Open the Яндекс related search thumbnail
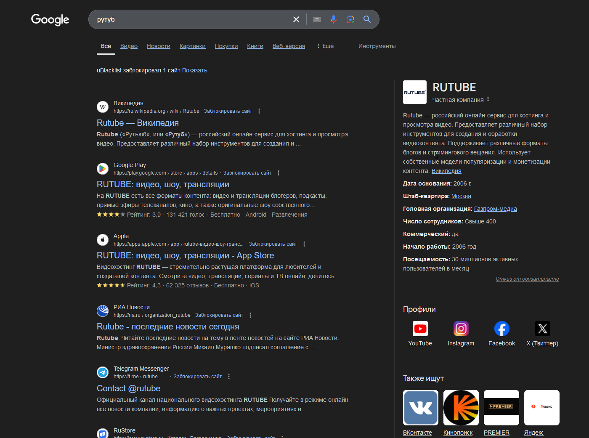 542,408
